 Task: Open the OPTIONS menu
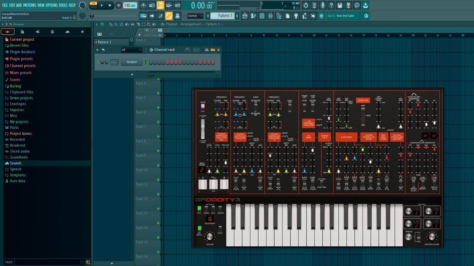52,5
